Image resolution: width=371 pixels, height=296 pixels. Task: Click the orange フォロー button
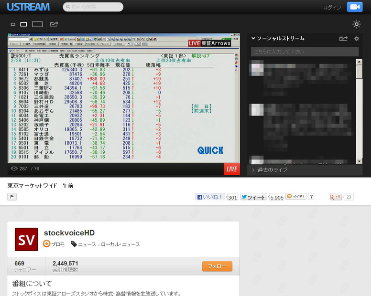pyautogui.click(x=217, y=266)
